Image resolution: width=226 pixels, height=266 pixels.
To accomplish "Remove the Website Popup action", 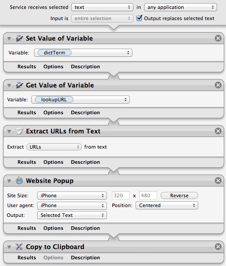I will (218, 180).
